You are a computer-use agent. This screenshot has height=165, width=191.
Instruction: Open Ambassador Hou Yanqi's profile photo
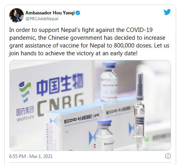pos(16,15)
